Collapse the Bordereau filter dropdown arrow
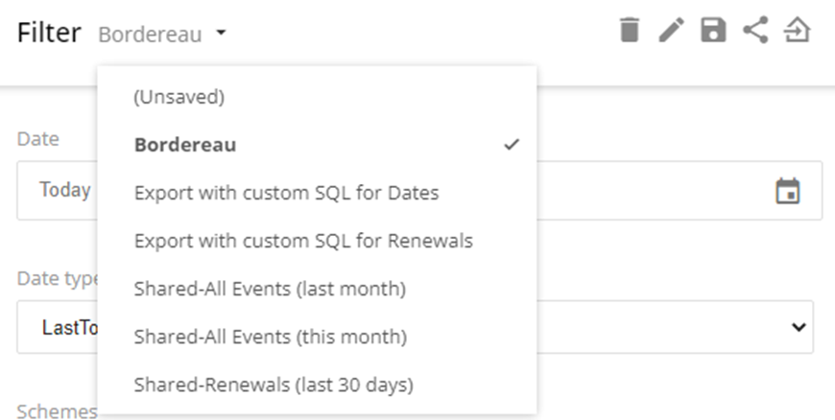 (221, 33)
